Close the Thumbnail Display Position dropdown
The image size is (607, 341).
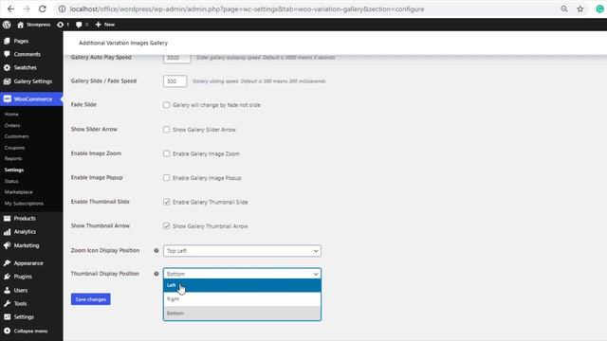click(242, 274)
